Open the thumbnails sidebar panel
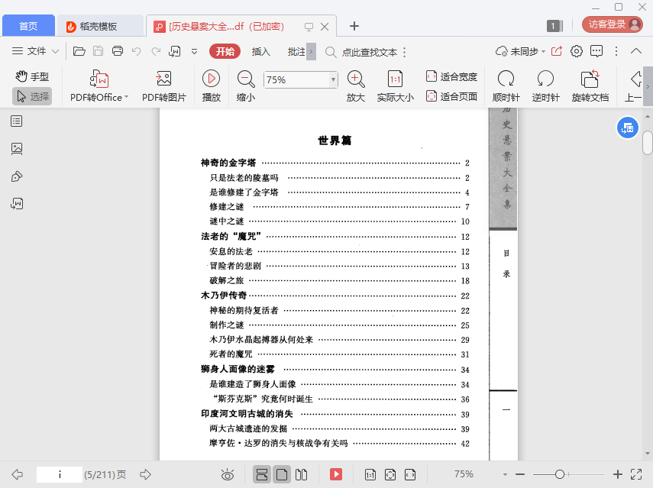The image size is (653, 488). (17, 149)
